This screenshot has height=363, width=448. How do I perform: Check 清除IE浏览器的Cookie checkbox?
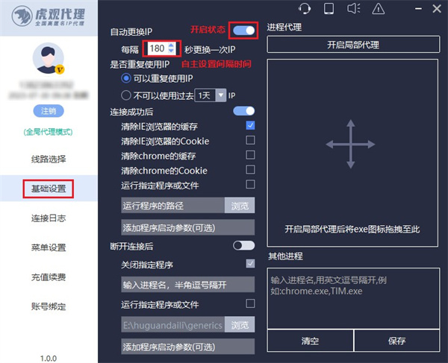250,141
